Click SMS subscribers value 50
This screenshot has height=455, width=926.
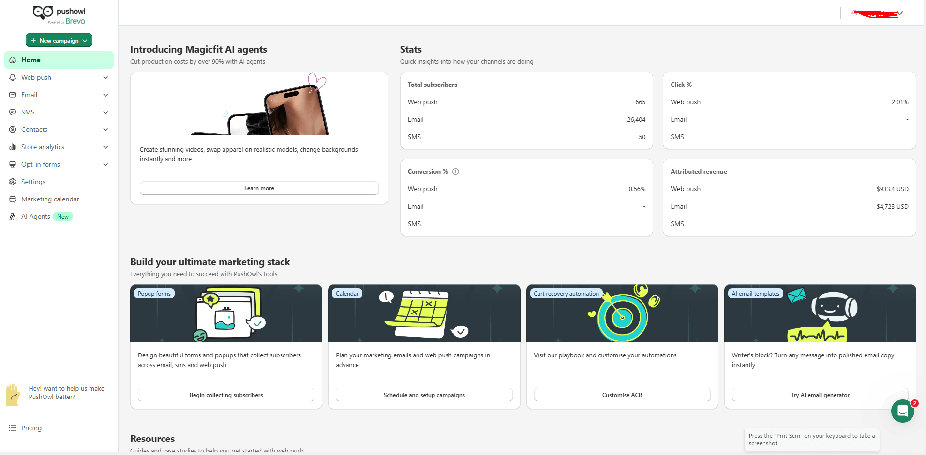click(642, 137)
